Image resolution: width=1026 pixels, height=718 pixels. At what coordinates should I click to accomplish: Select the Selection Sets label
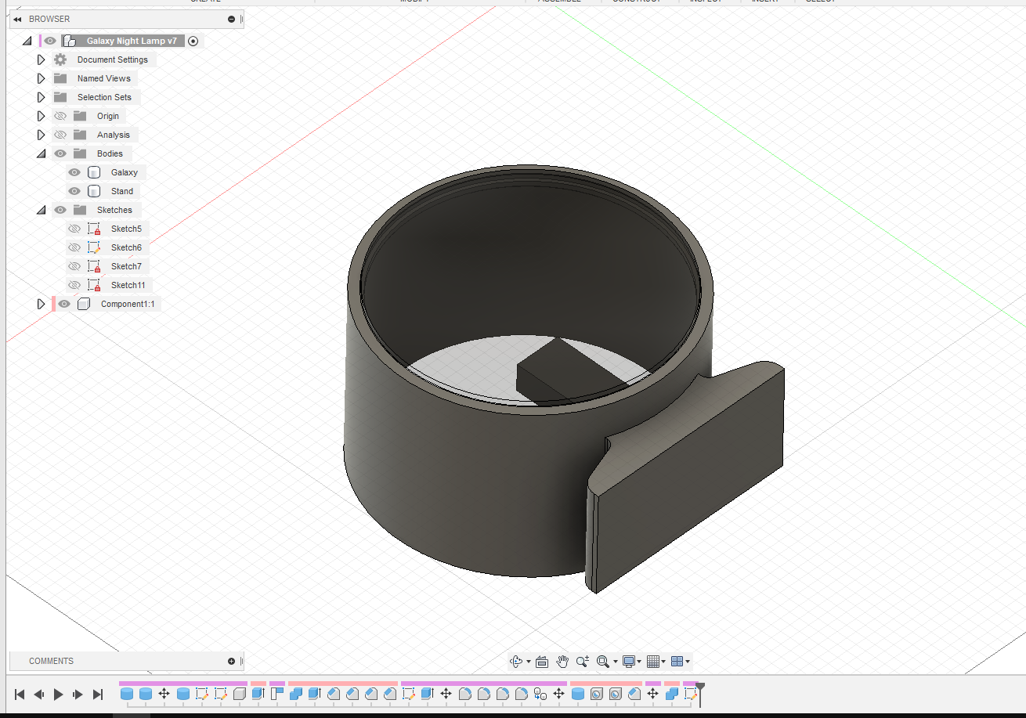(x=105, y=97)
